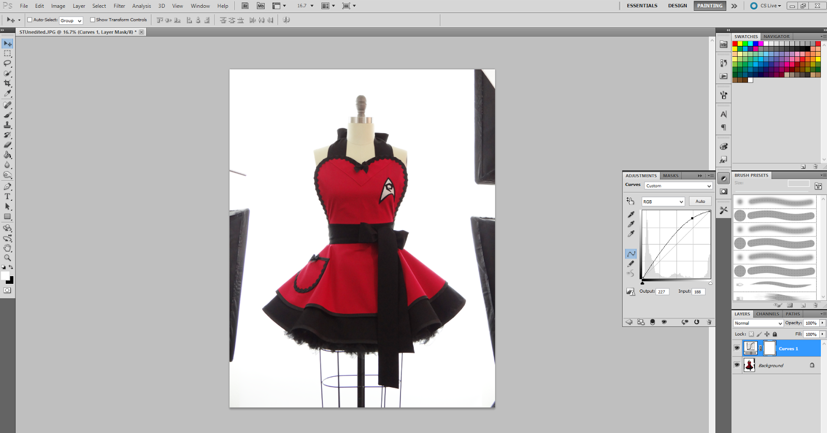Open the CS Live dropdown
Viewport: 827px width, 433px height.
point(766,6)
